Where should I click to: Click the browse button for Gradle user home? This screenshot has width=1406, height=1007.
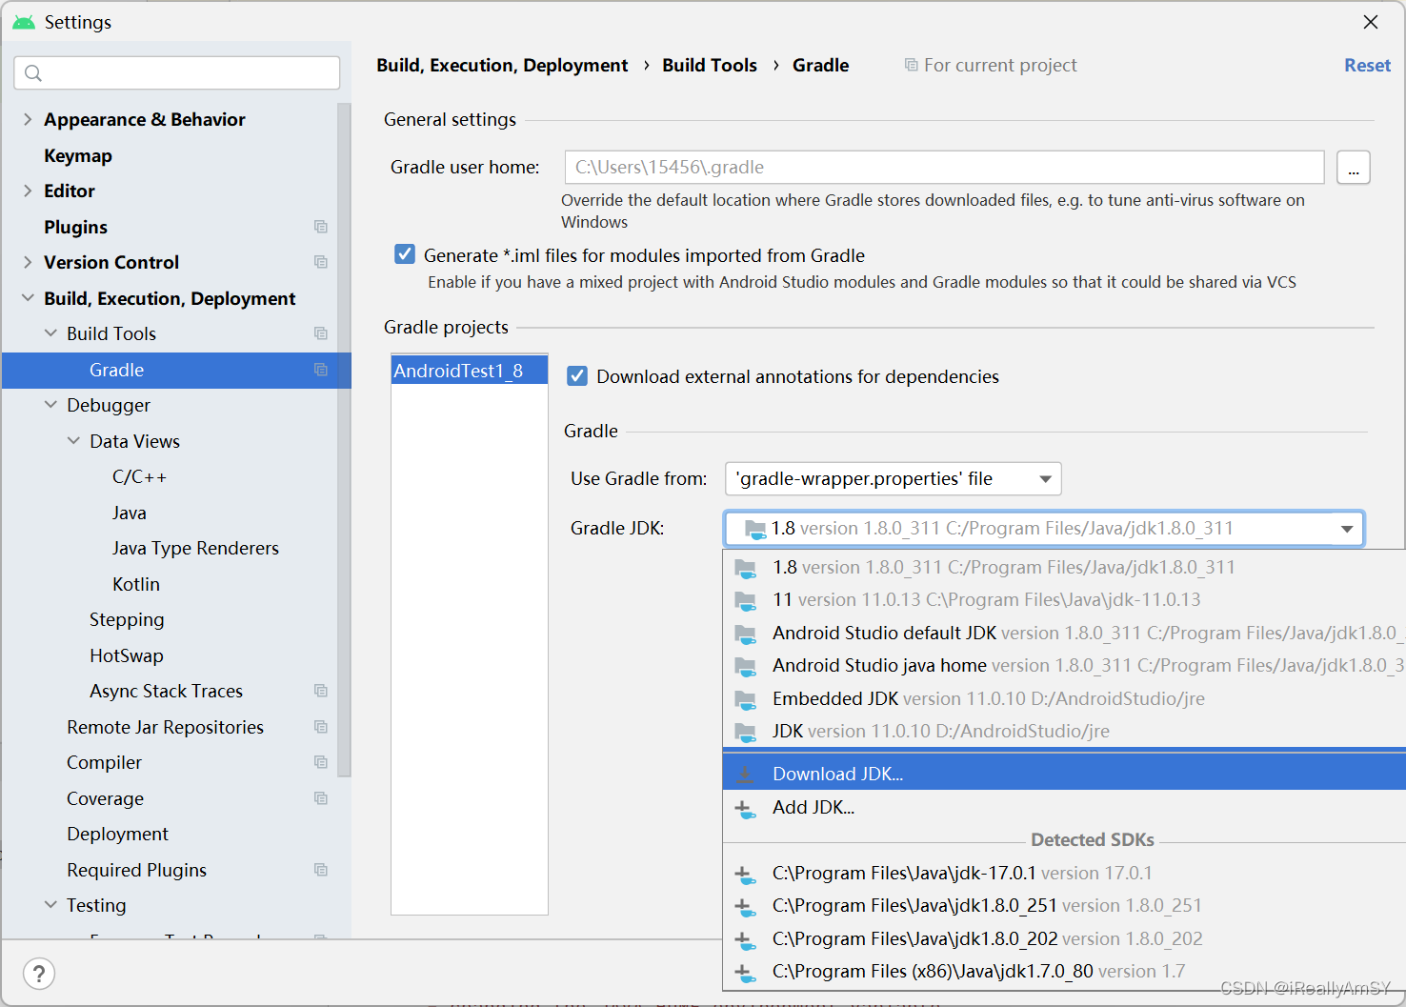(1354, 168)
